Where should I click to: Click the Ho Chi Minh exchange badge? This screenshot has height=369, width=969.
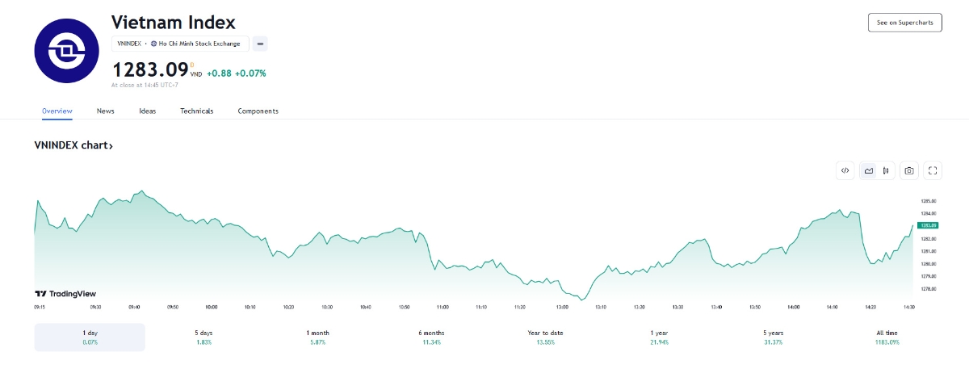coord(195,44)
